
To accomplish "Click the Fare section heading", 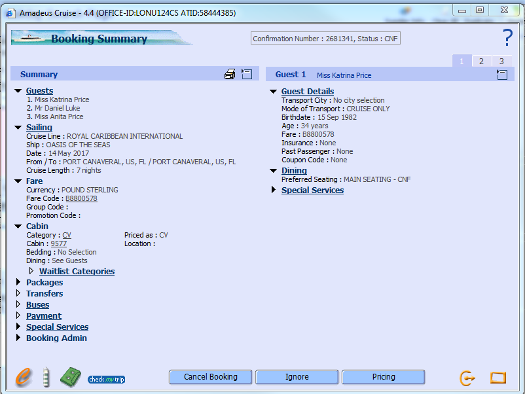I will click(x=35, y=181).
